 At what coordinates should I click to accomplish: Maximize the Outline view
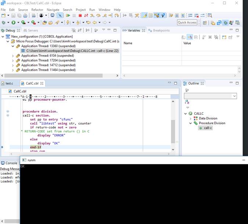coord(237,83)
